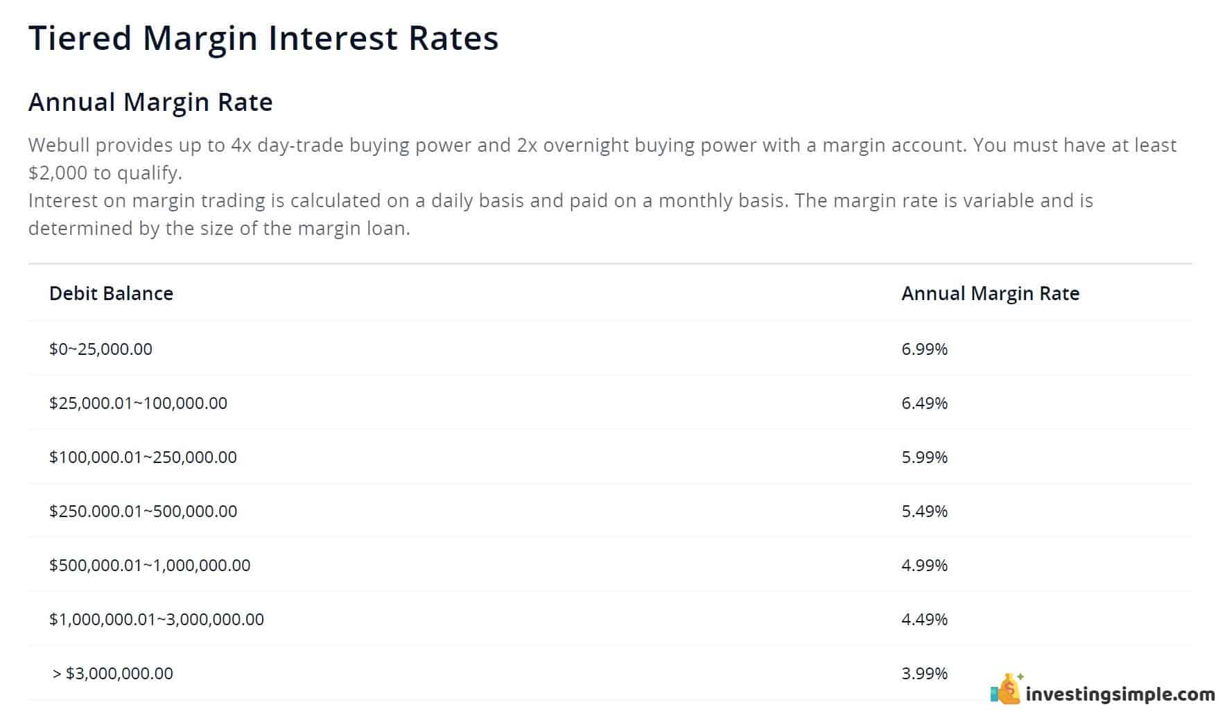Click the 6.99% rate value

[x=925, y=349]
